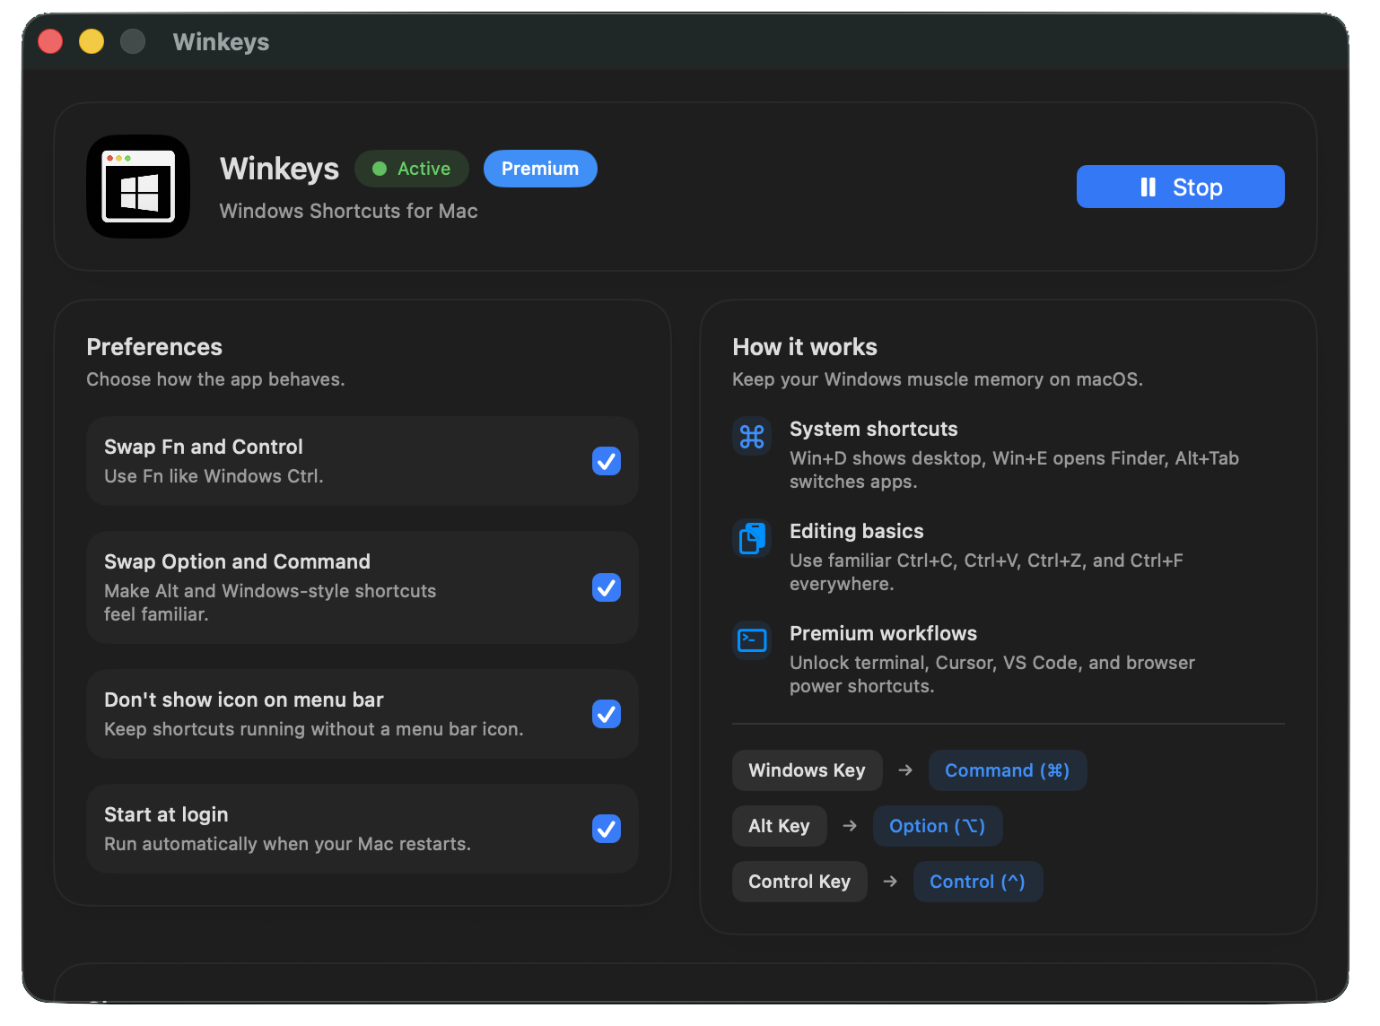Click the arrow after Control Key
1380x1026 pixels.
[x=890, y=882]
